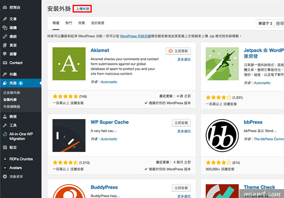Viewport: 284px width, 198px height.
Task: Click the settings icon beside 設定
Action: coord(5,147)
